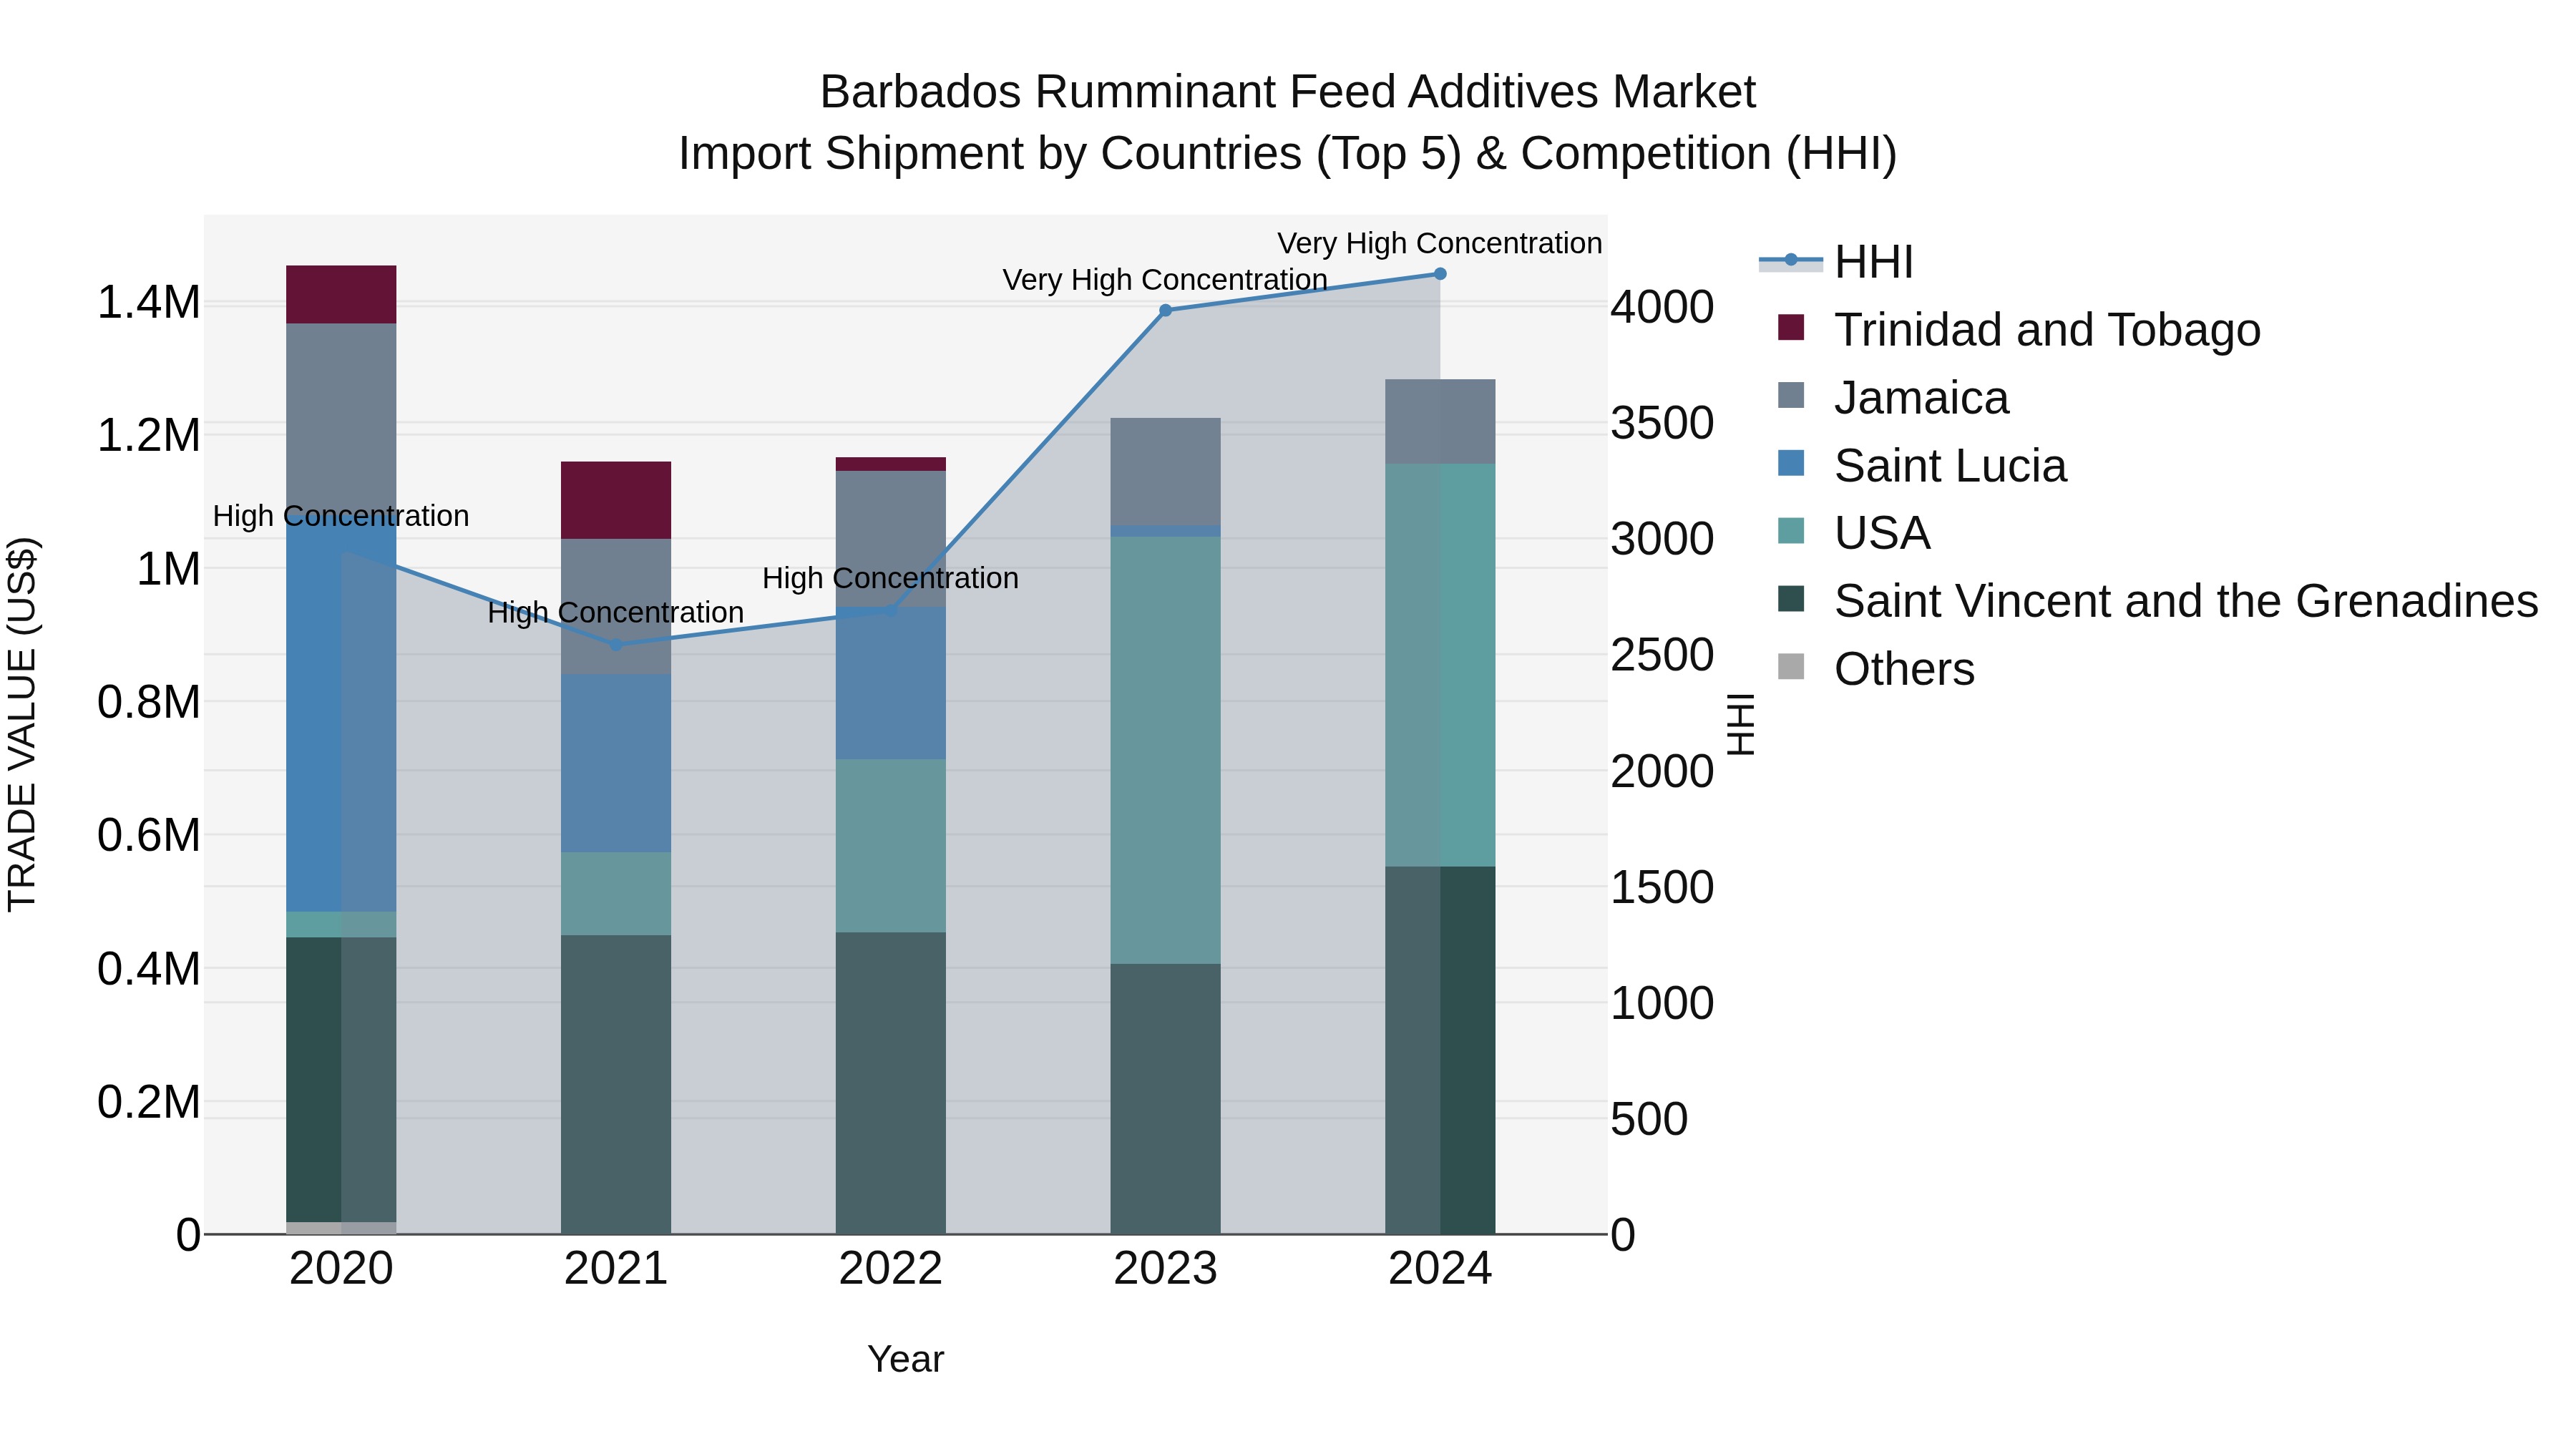Click the 2500 right axis tick label
Viewport: 2576px width, 1449px height.
[1662, 655]
